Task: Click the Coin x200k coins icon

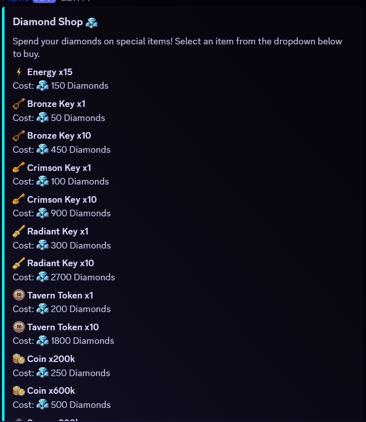Action: (19, 359)
